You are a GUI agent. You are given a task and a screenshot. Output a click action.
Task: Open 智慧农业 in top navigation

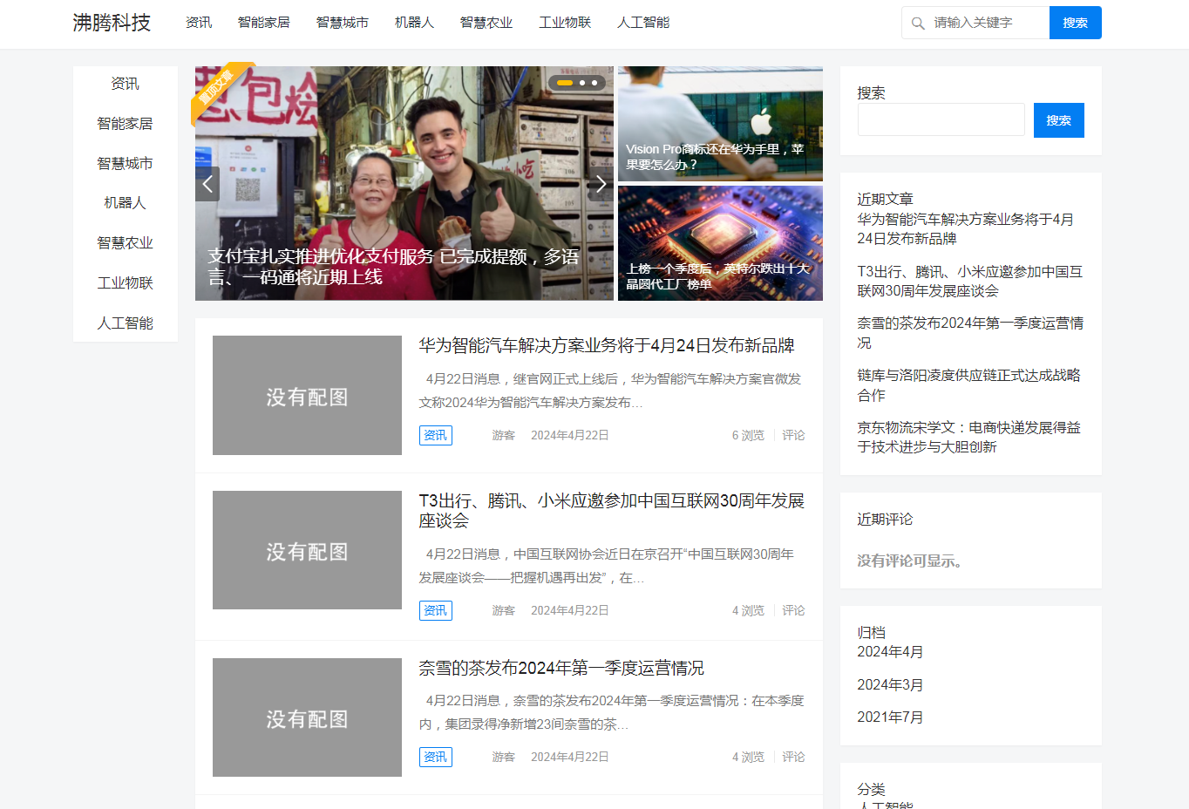click(486, 23)
